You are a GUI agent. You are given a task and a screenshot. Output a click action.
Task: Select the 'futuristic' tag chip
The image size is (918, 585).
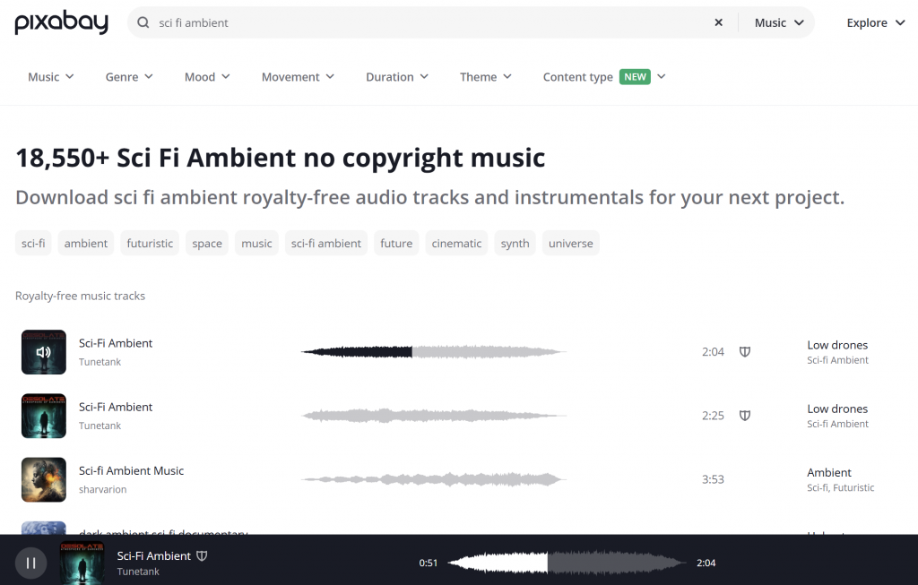[x=150, y=243]
